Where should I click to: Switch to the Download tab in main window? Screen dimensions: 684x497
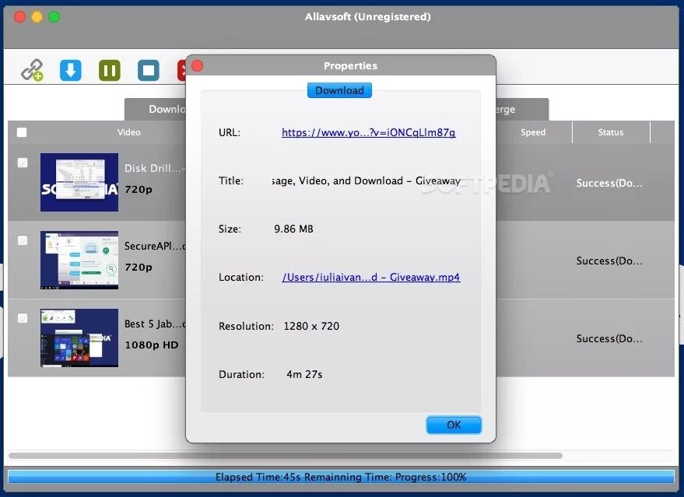tap(156, 109)
